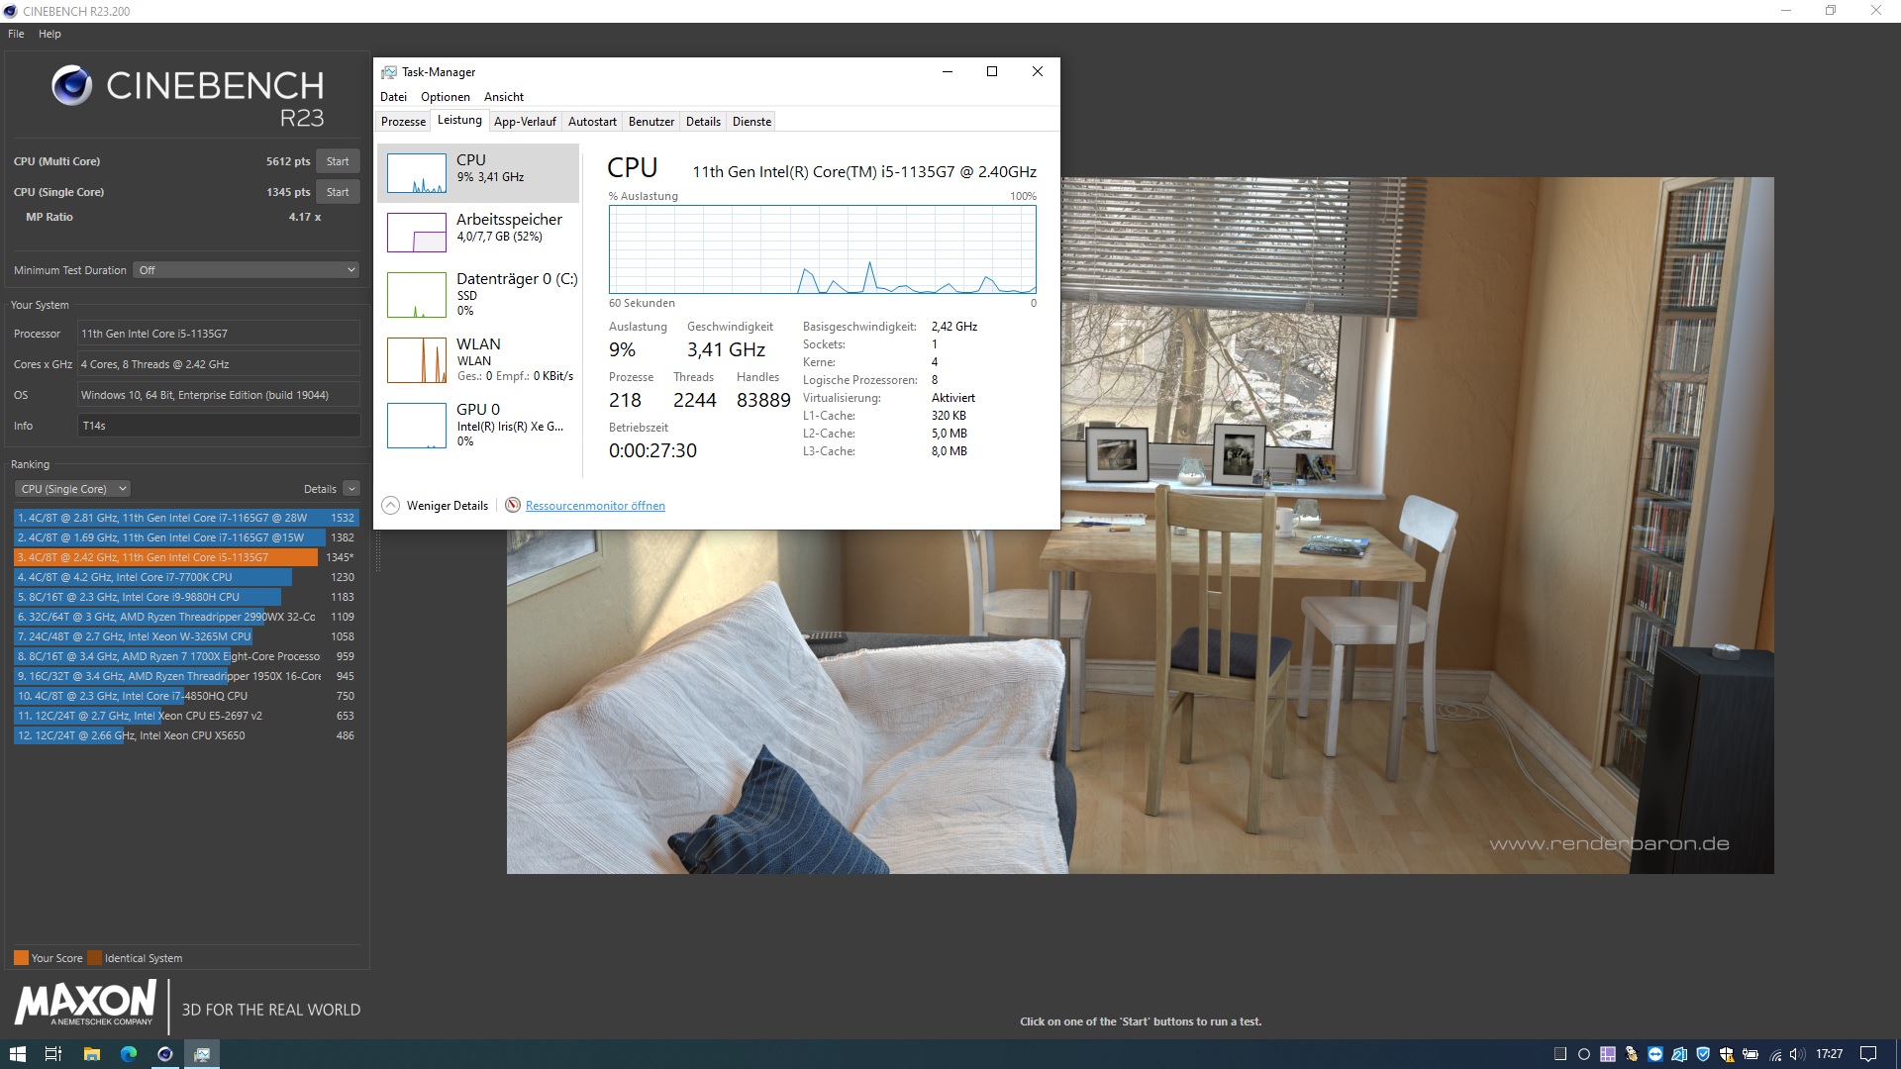Open the Minimum Test Duration dropdown

246,270
